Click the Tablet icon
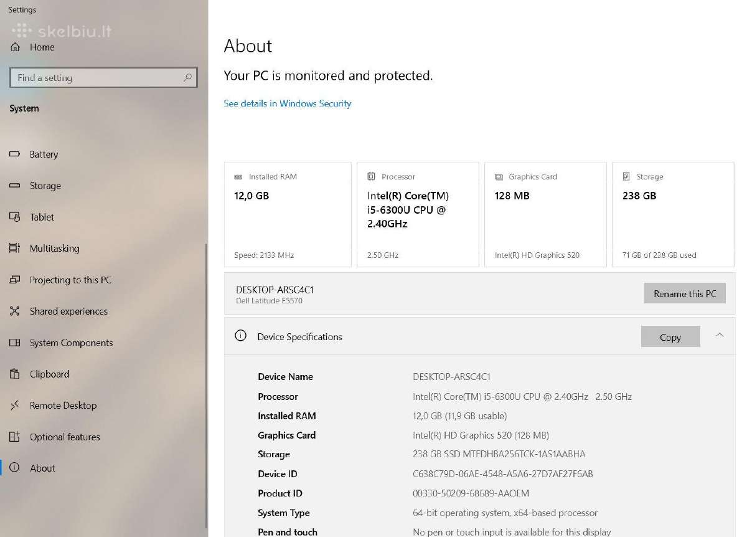The image size is (747, 537). click(15, 217)
